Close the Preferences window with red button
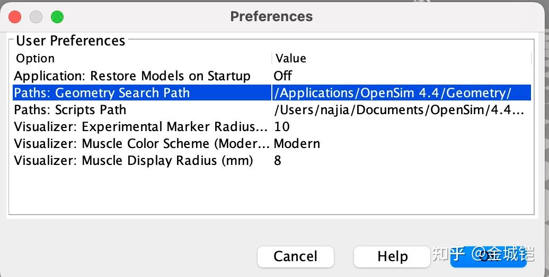This screenshot has height=277, width=549. 15,16
